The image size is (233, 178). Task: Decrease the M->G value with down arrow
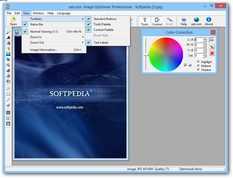(x=205, y=46)
